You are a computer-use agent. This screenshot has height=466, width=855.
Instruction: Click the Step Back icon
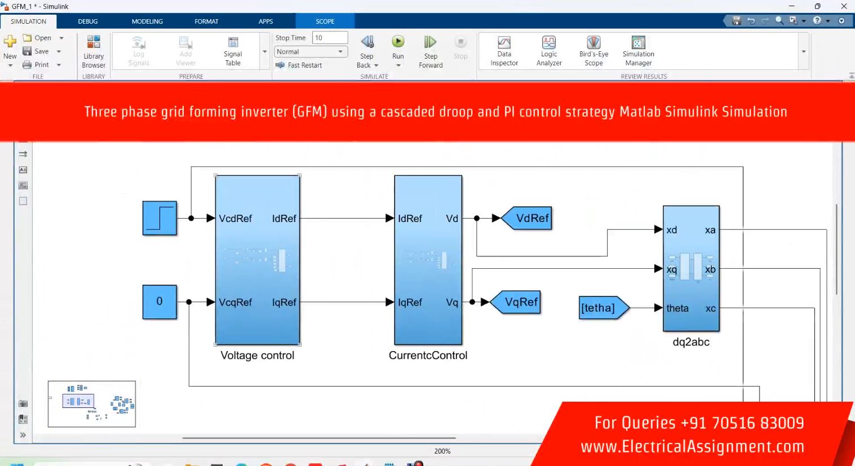(367, 42)
